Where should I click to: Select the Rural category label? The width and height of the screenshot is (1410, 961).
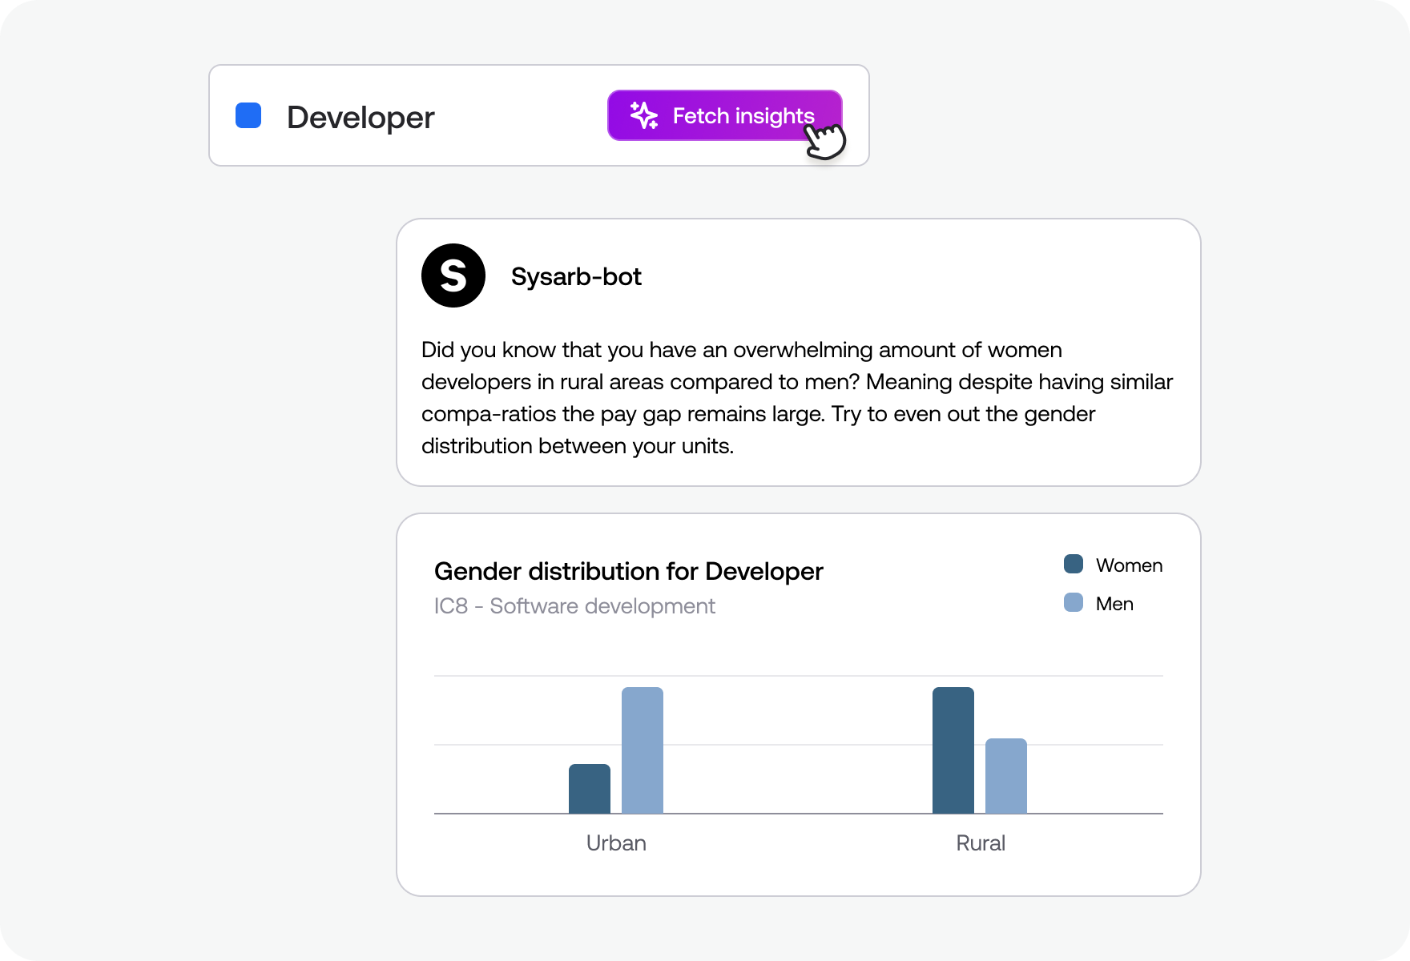coord(980,842)
